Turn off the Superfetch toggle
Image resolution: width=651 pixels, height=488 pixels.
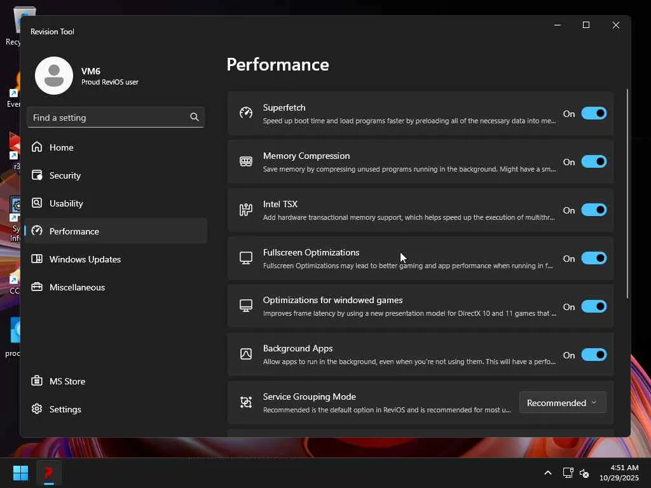pos(594,113)
